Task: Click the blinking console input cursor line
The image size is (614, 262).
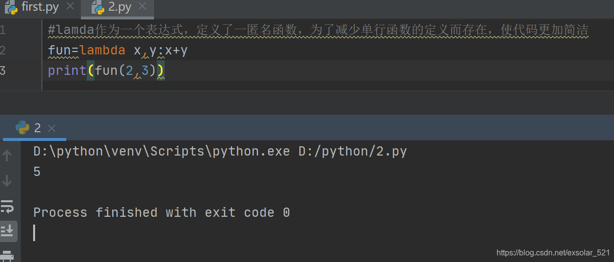Action: [34, 232]
